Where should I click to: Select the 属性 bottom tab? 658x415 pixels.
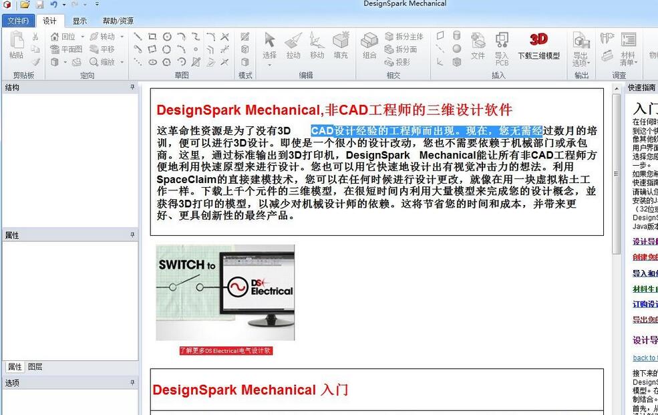pos(15,367)
